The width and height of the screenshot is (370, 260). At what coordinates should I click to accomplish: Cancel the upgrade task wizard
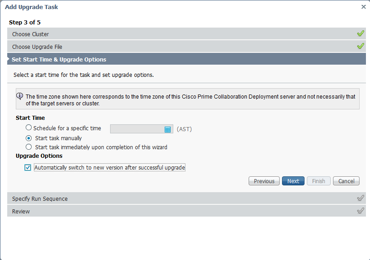346,181
